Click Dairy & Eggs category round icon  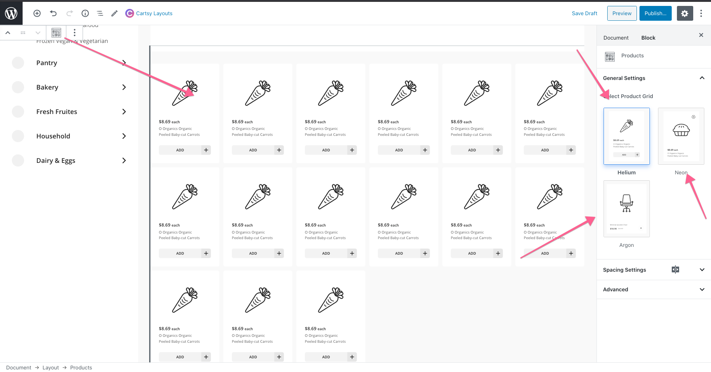pos(18,160)
